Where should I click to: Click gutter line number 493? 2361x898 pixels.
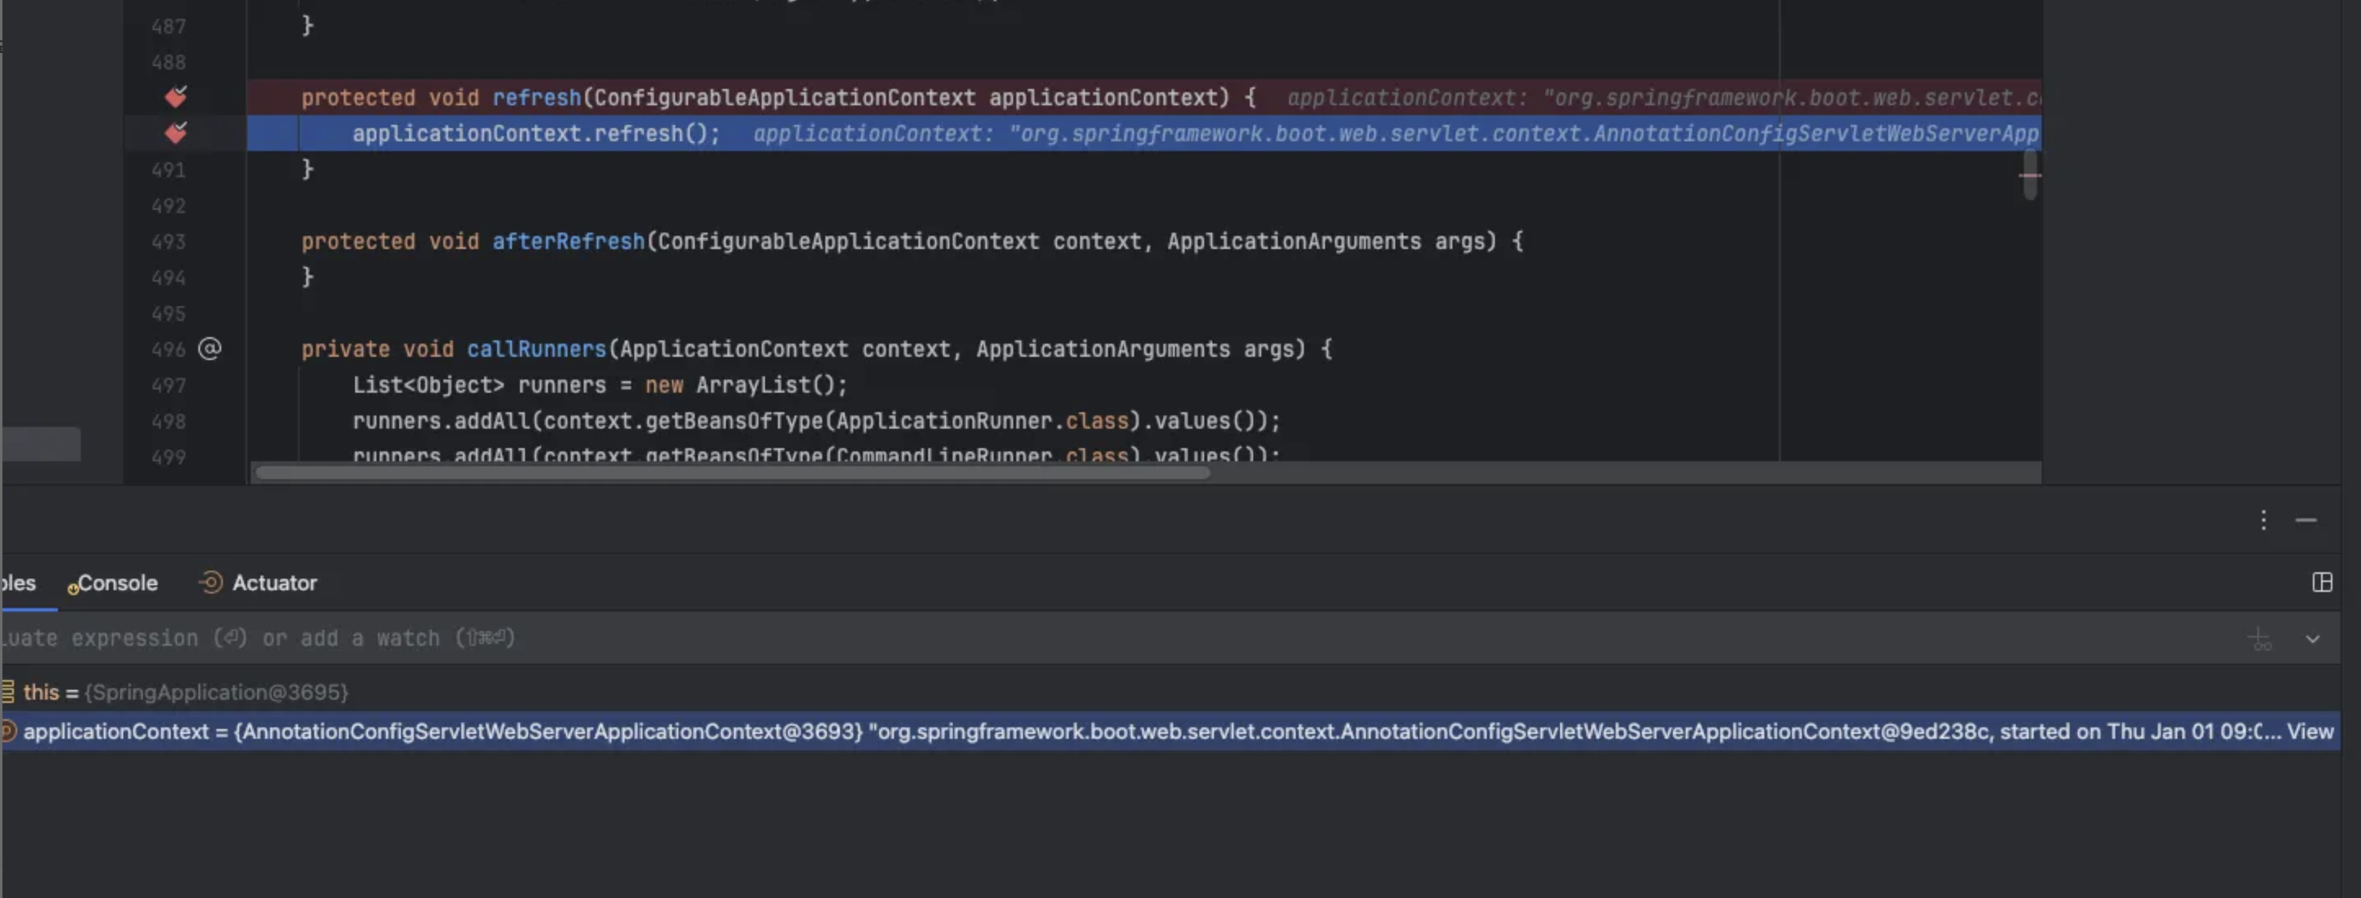click(x=169, y=242)
